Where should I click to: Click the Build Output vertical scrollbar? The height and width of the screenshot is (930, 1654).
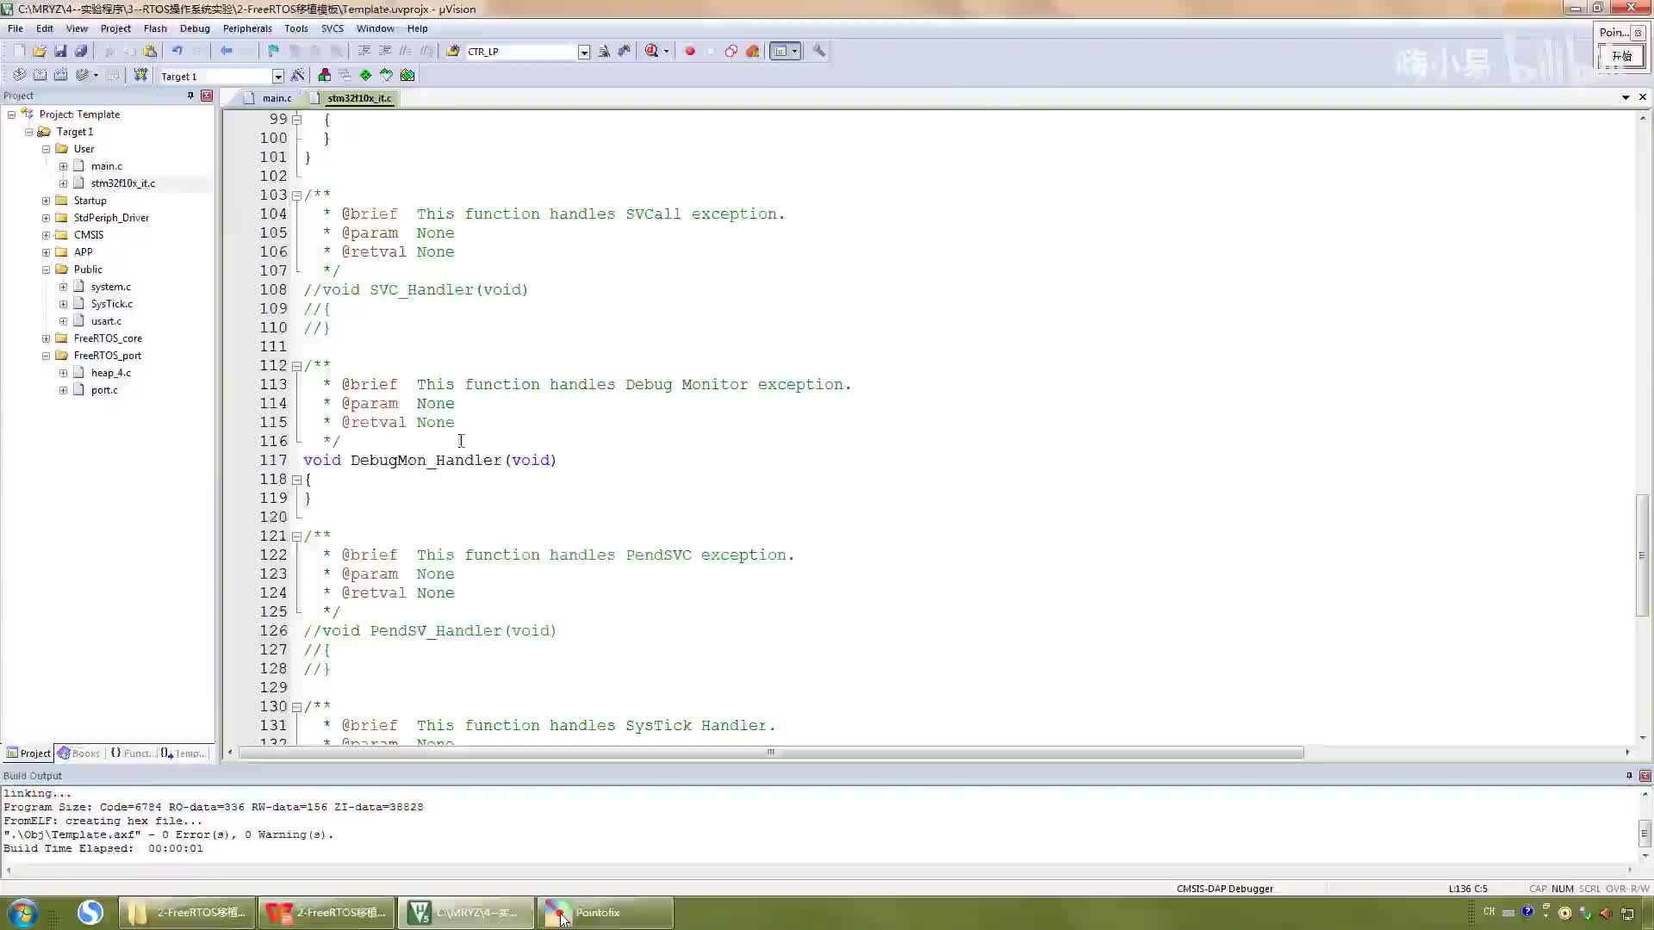click(x=1644, y=833)
